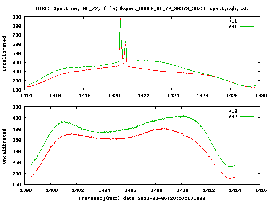Screen dimensions: 269x202
Task: Click the 1410 frequency tick label
Action: click(182, 190)
